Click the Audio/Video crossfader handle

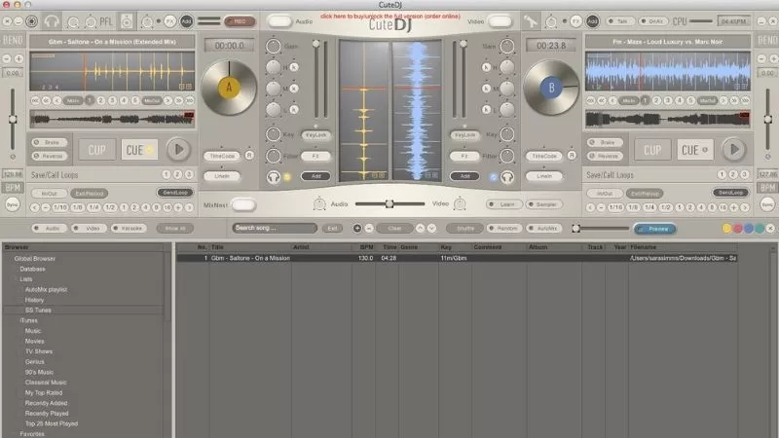[x=389, y=203]
